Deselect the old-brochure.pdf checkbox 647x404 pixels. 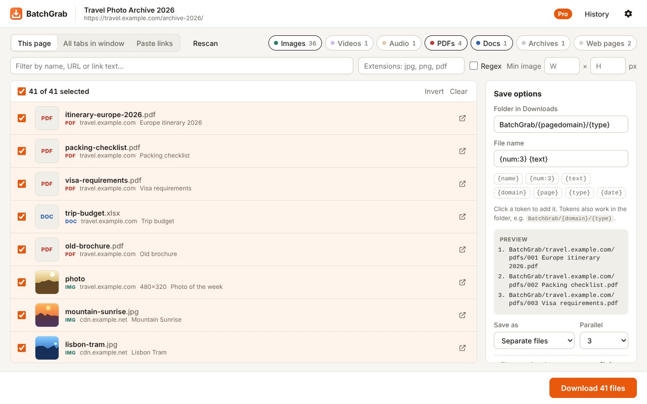(x=22, y=249)
